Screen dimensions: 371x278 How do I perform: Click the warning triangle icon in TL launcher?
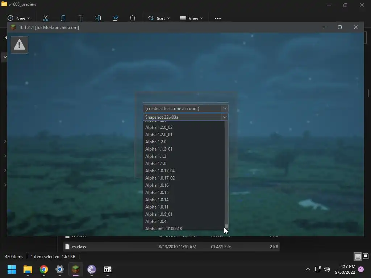20,45
